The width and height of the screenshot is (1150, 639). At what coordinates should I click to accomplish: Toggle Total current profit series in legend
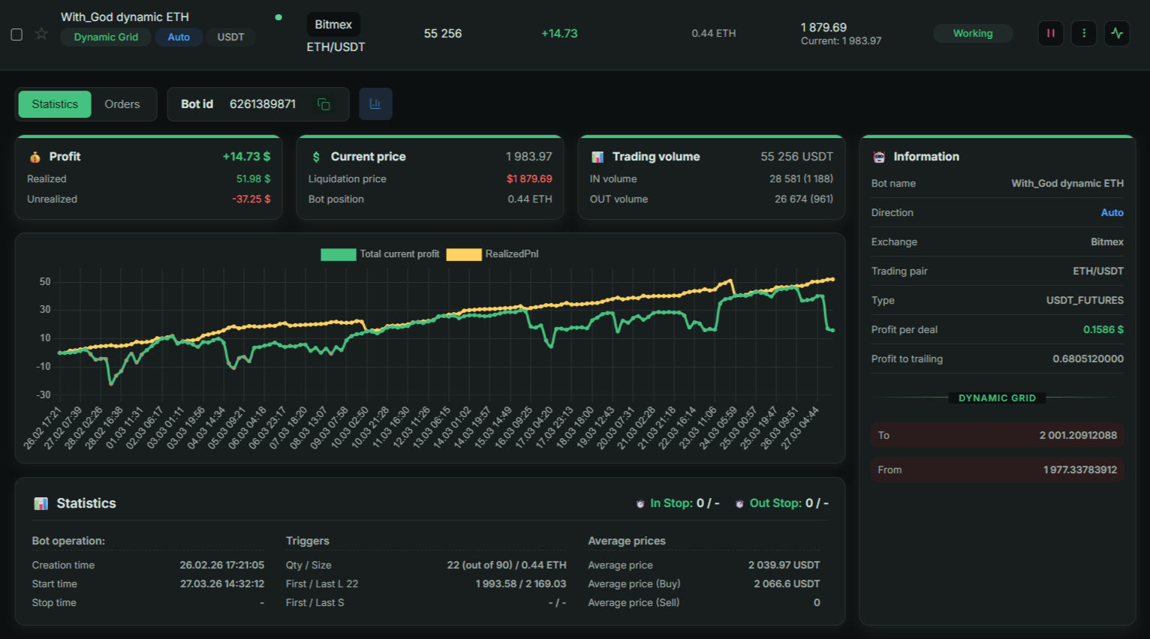(x=399, y=254)
